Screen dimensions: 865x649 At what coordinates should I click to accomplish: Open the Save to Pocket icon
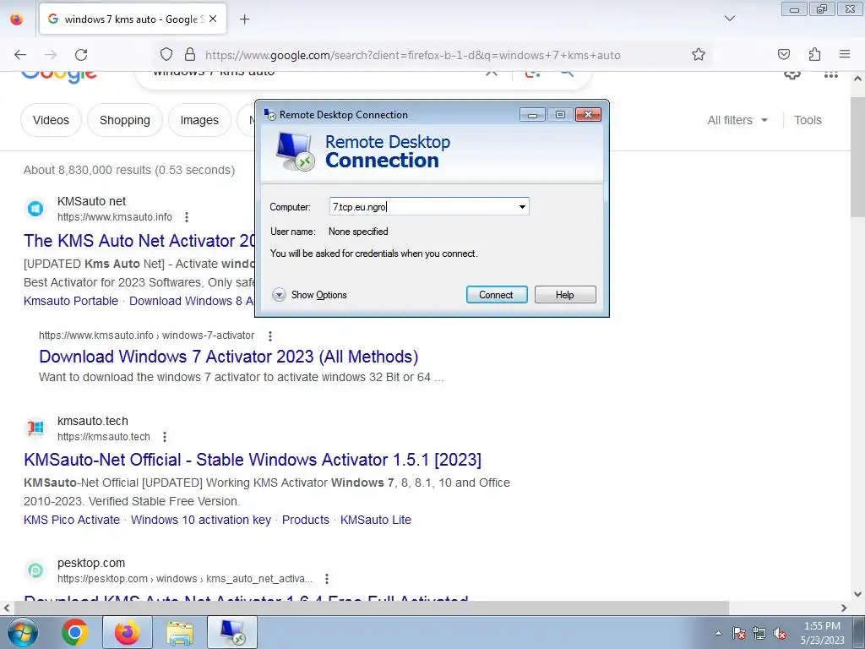(783, 54)
